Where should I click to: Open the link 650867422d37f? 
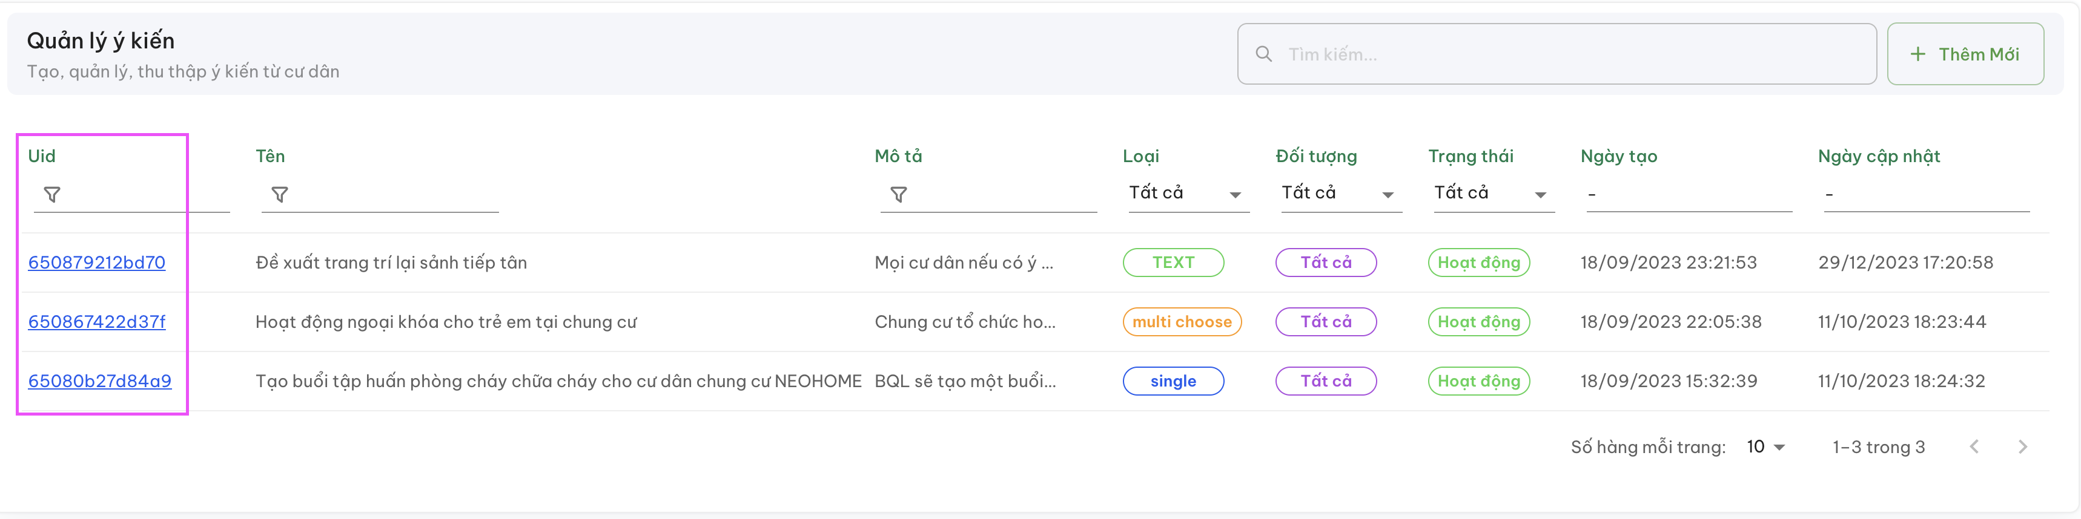coord(97,321)
